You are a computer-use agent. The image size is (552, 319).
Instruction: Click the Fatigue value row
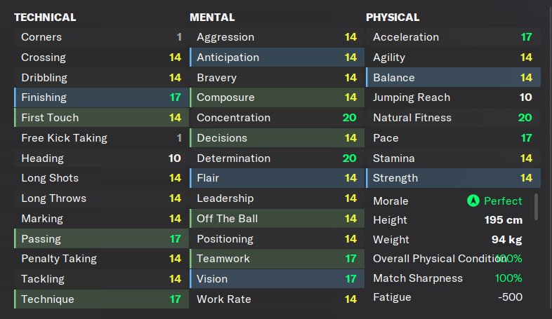(x=449, y=297)
